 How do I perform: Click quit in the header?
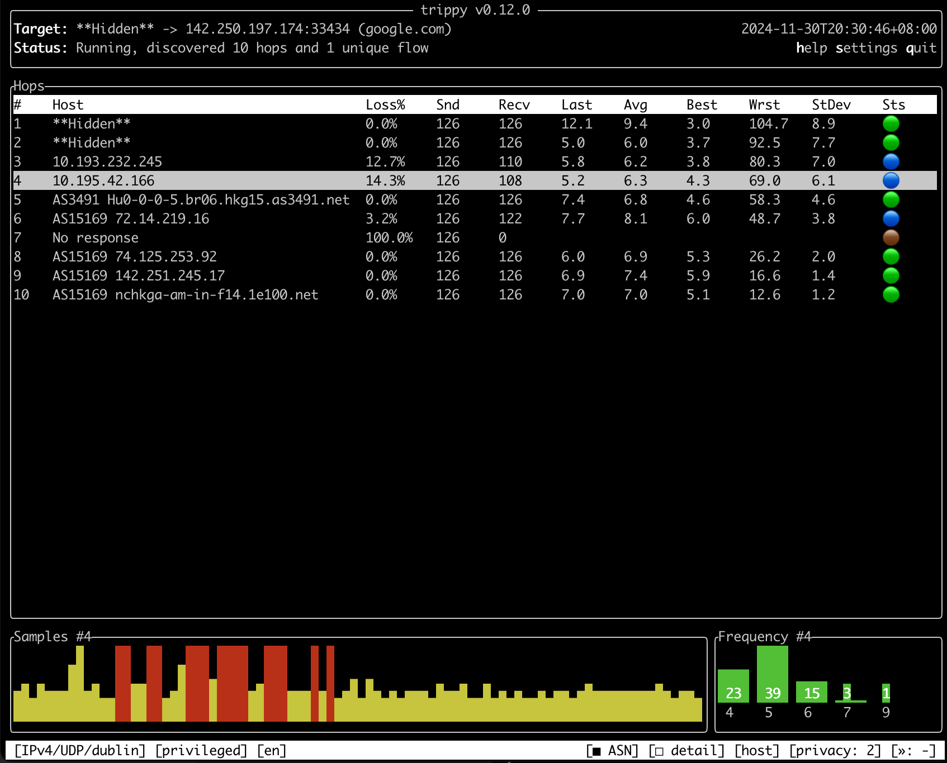tap(921, 48)
